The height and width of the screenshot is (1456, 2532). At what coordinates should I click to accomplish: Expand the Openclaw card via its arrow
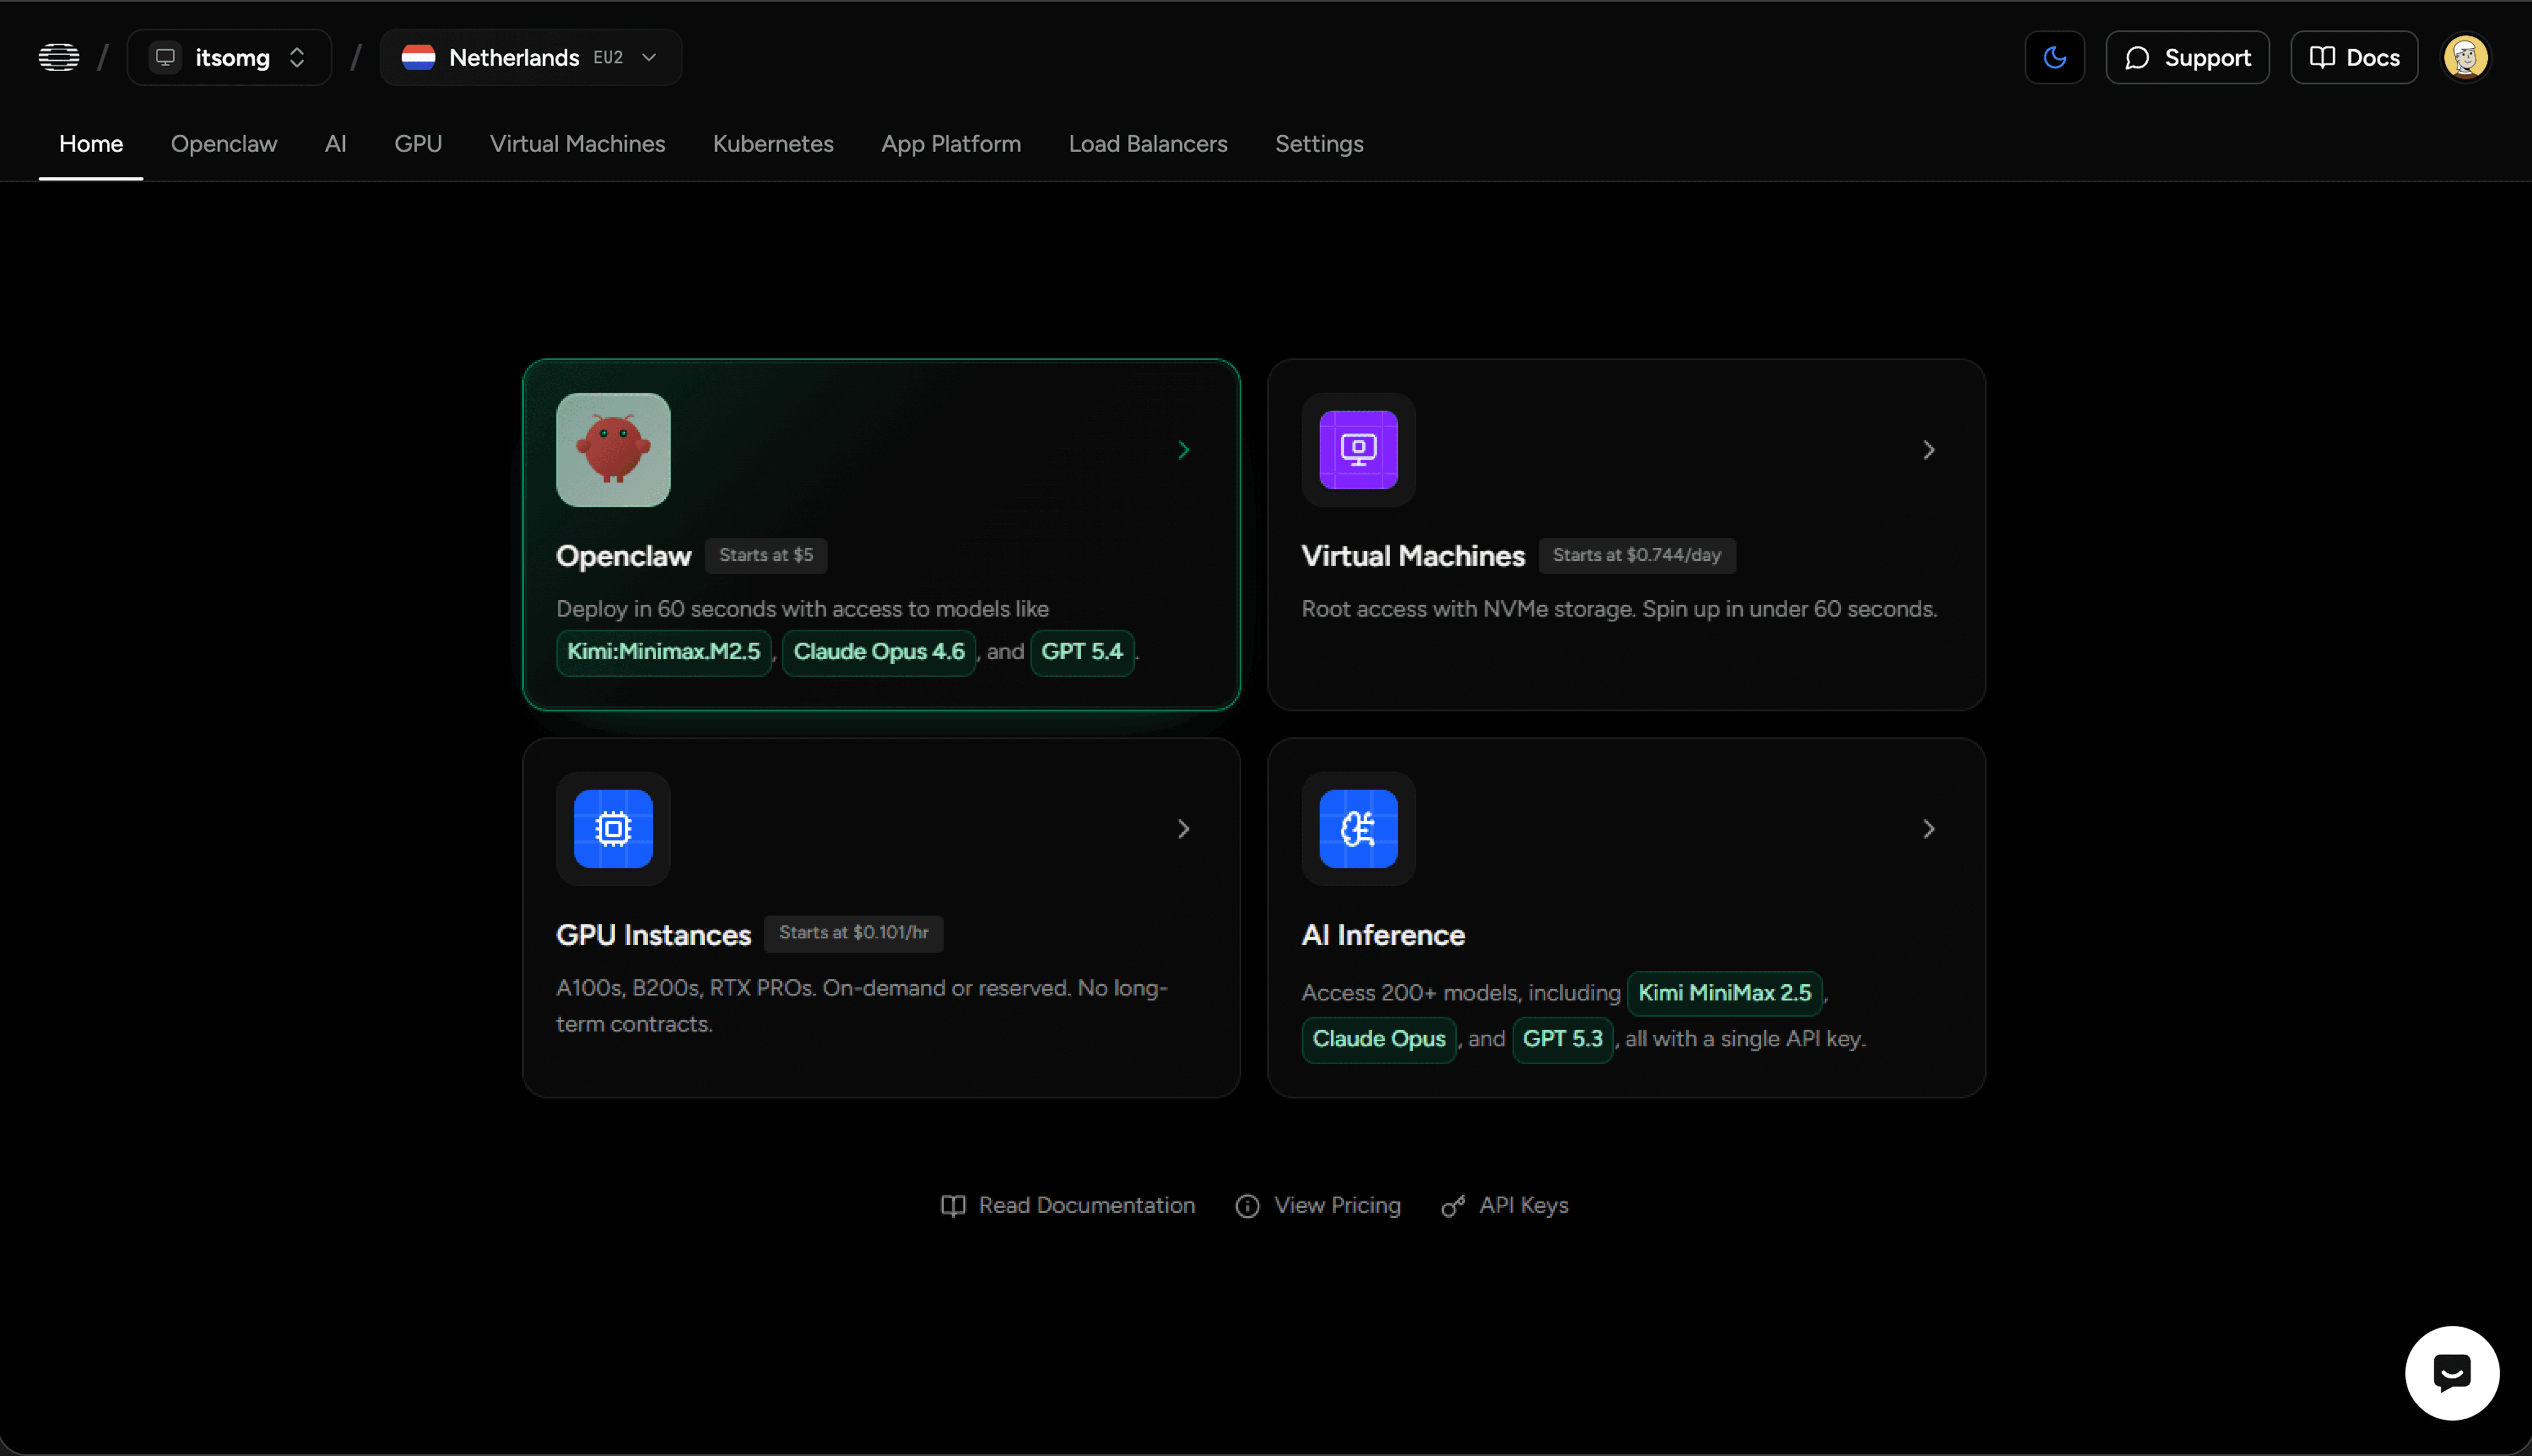pyautogui.click(x=1183, y=450)
